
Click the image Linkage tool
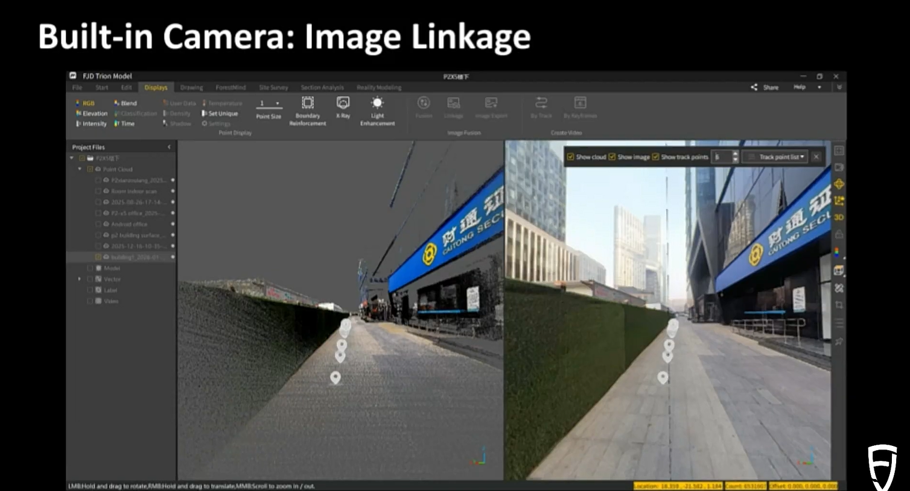point(454,107)
